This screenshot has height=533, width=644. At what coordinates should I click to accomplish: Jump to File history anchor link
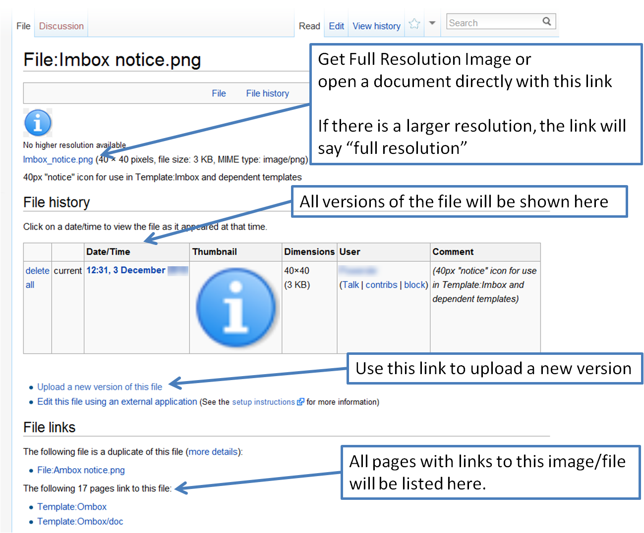[267, 94]
